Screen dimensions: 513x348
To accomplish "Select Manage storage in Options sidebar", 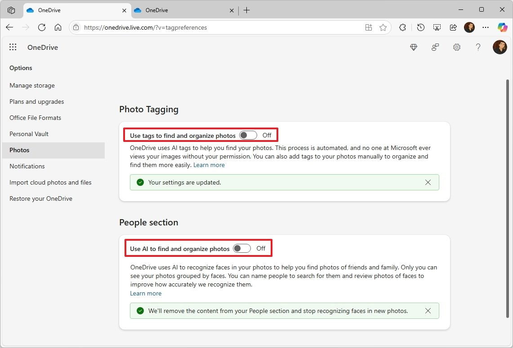I will (32, 85).
